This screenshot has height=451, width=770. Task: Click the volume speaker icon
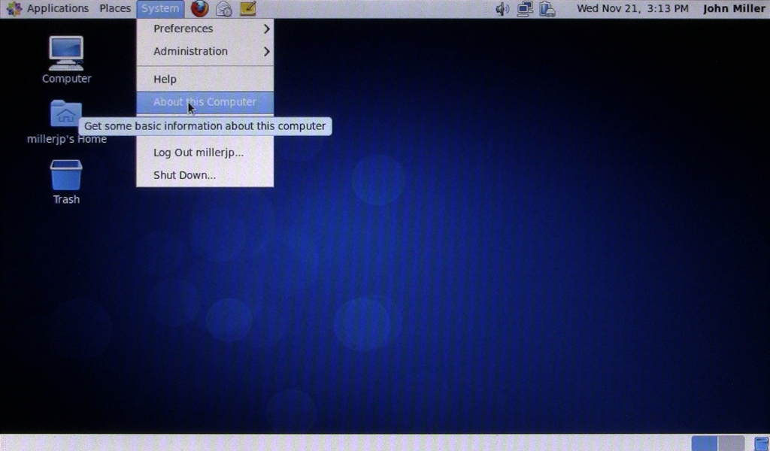coord(502,9)
